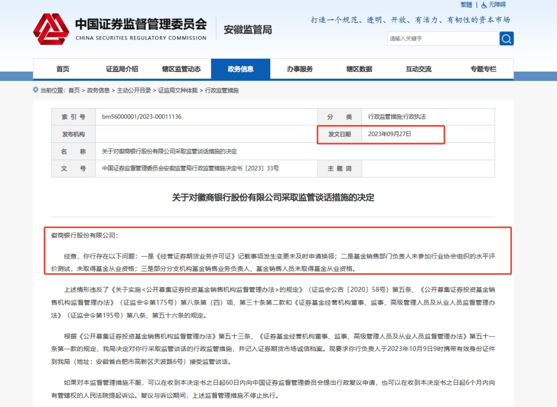Click the paragraph beginning 上述情形违反了
The image size is (557, 407).
273,302
